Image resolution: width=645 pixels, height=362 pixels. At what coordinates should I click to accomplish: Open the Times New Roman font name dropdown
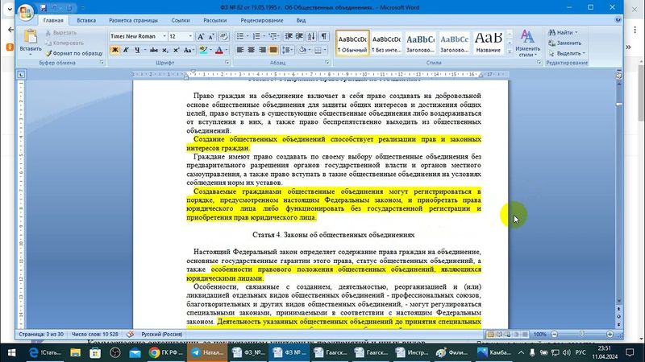[164, 36]
